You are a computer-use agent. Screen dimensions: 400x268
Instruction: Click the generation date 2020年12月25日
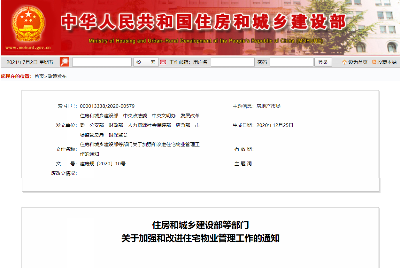click(x=275, y=125)
